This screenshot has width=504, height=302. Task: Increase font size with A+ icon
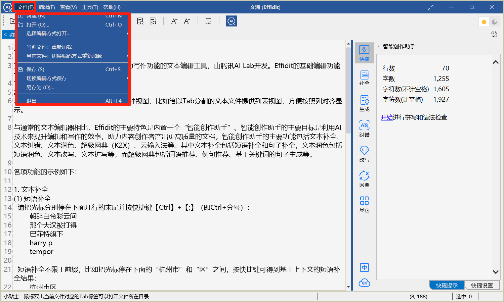click(x=187, y=21)
